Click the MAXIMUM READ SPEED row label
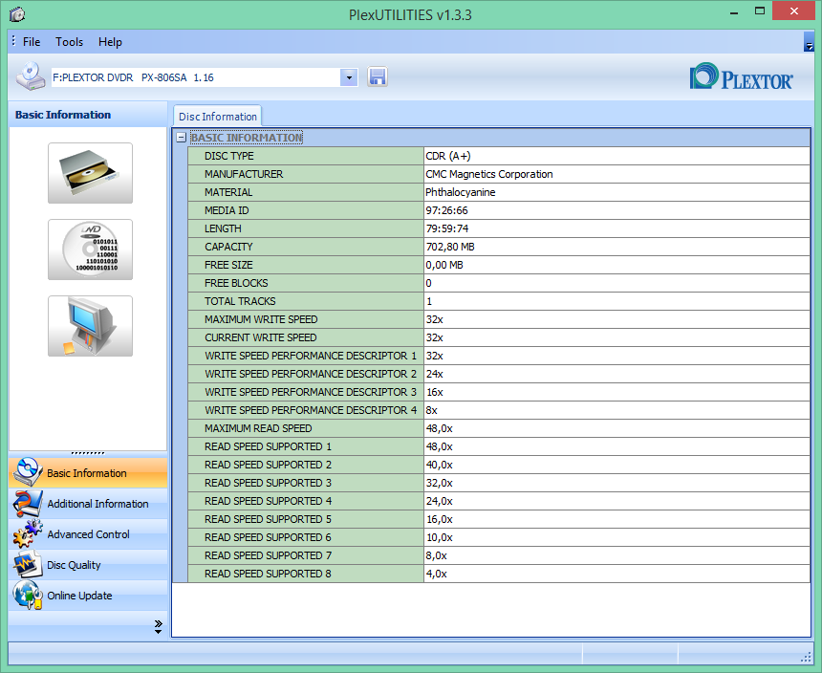The width and height of the screenshot is (822, 673). (x=258, y=428)
